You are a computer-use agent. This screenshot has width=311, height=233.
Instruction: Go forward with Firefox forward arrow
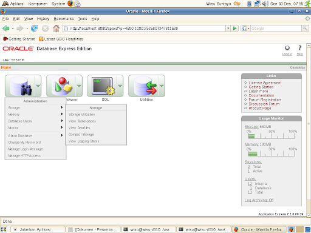point(19,29)
